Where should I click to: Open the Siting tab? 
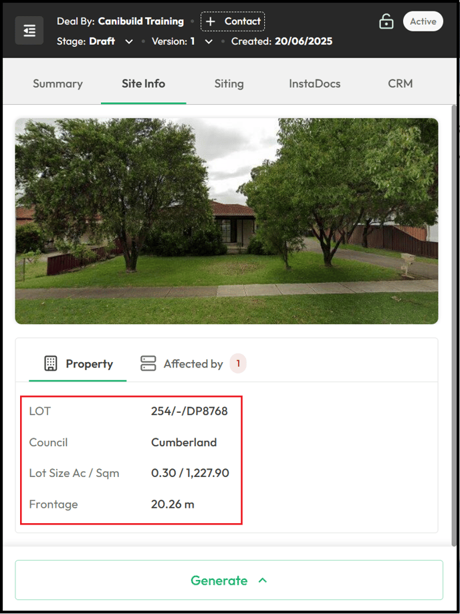(229, 84)
